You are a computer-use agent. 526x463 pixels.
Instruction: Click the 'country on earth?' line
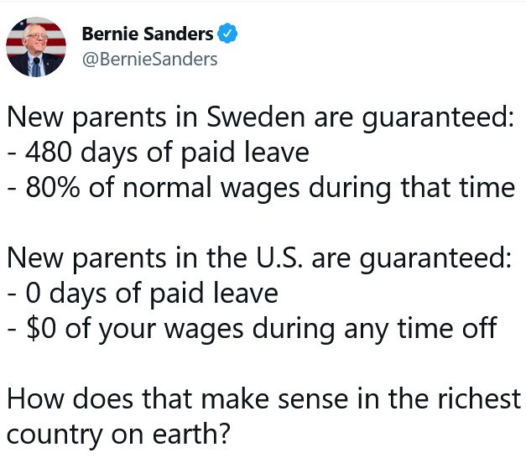click(x=117, y=434)
